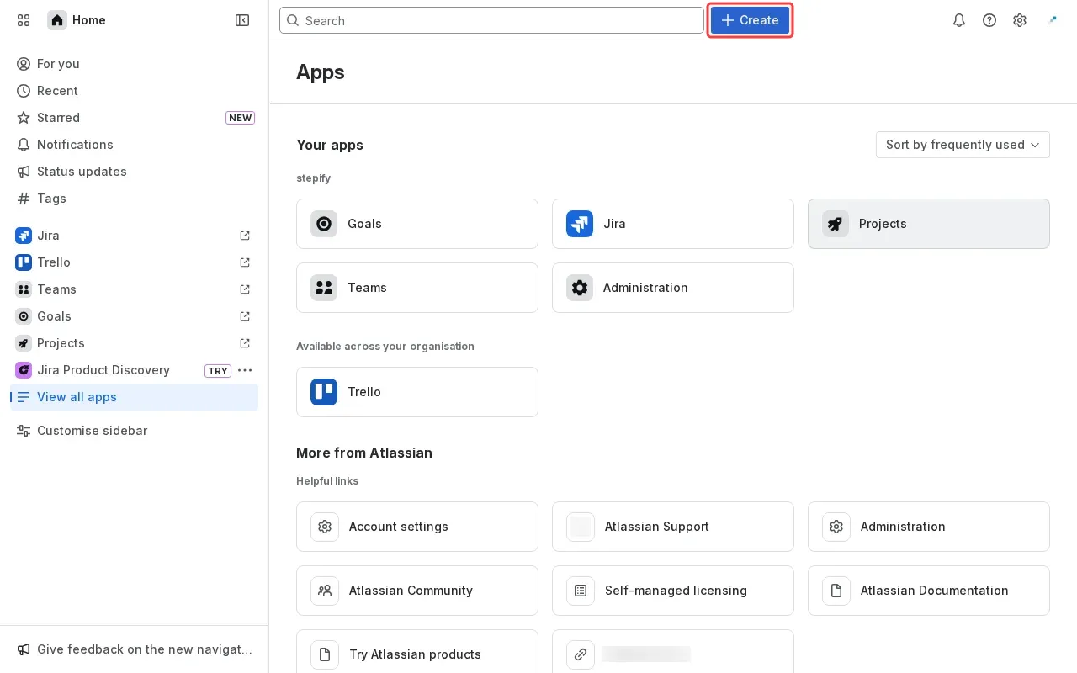Select the Jira Product Discovery sidebar icon
The height and width of the screenshot is (673, 1077).
click(24, 370)
